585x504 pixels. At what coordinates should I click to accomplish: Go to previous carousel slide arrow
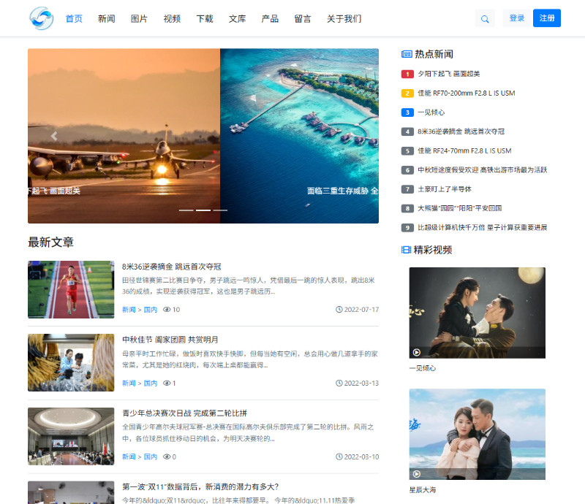(53, 136)
